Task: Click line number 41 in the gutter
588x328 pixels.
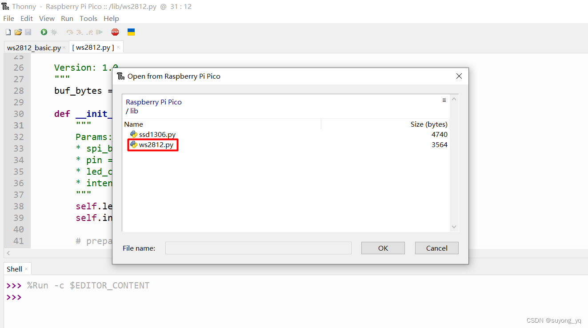Action: [x=19, y=241]
